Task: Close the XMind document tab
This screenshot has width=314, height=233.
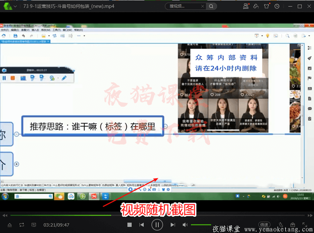Action: pos(48,41)
